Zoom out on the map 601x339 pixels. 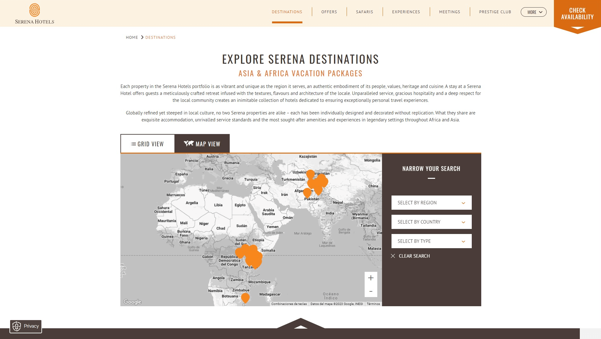[371, 291]
